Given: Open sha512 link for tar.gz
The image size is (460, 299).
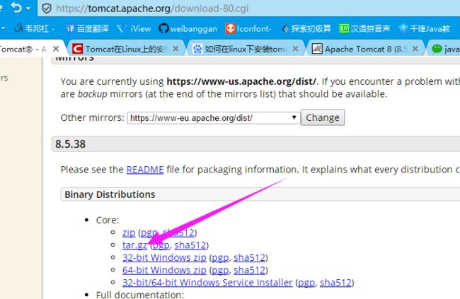Looking at the screenshot, I should point(190,245).
